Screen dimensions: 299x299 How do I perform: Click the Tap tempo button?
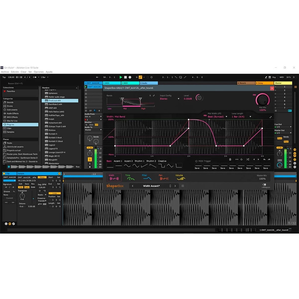point(4,77)
